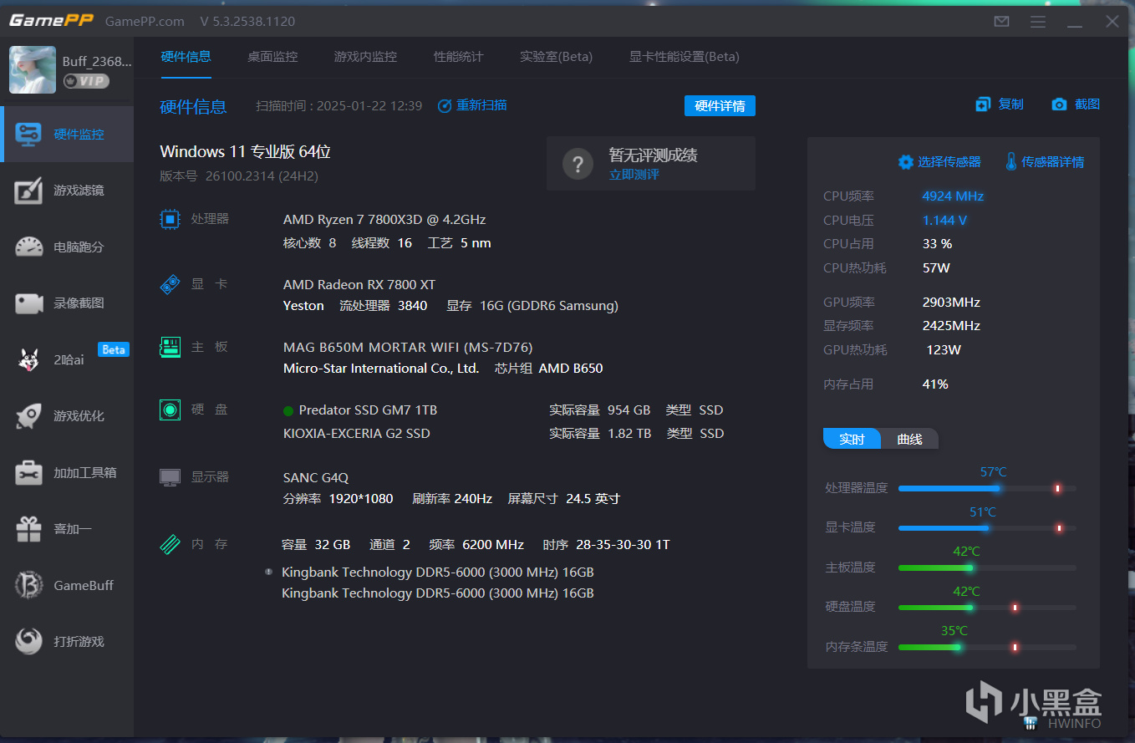Click the GamePP.com website link

(x=145, y=21)
